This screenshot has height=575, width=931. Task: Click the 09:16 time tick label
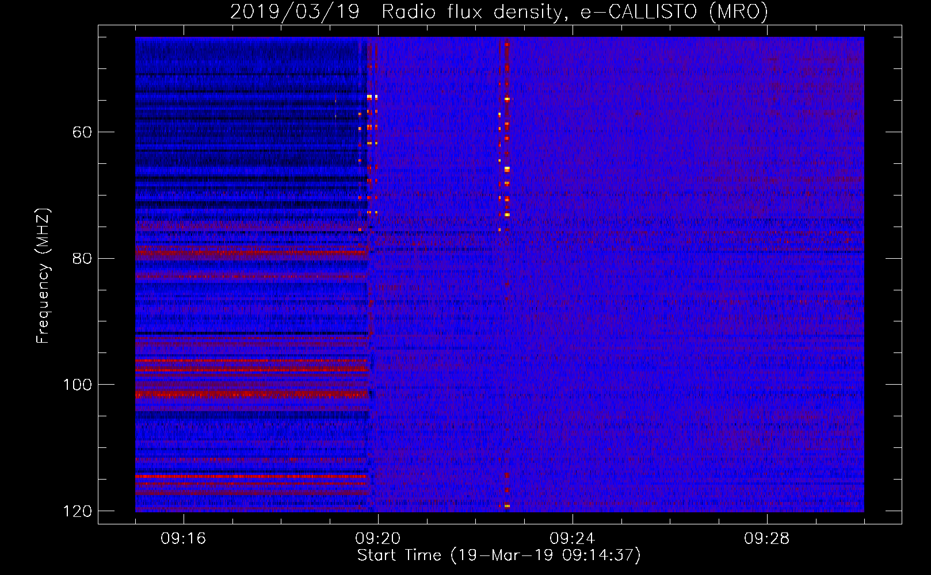click(184, 539)
